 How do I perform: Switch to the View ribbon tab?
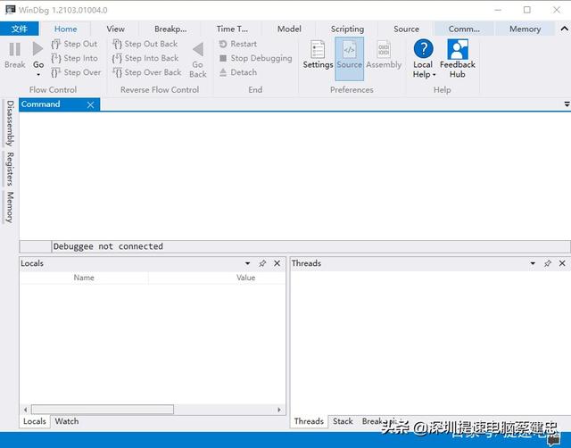[115, 29]
